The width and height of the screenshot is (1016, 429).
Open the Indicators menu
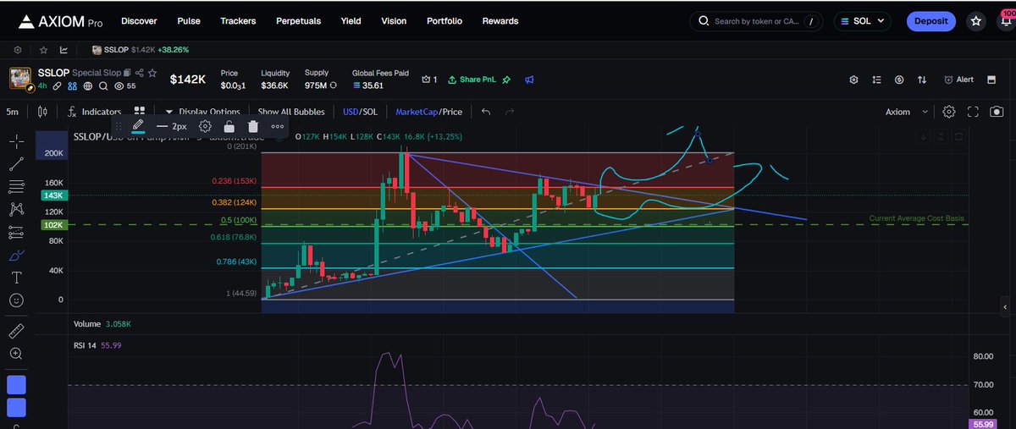pos(95,112)
